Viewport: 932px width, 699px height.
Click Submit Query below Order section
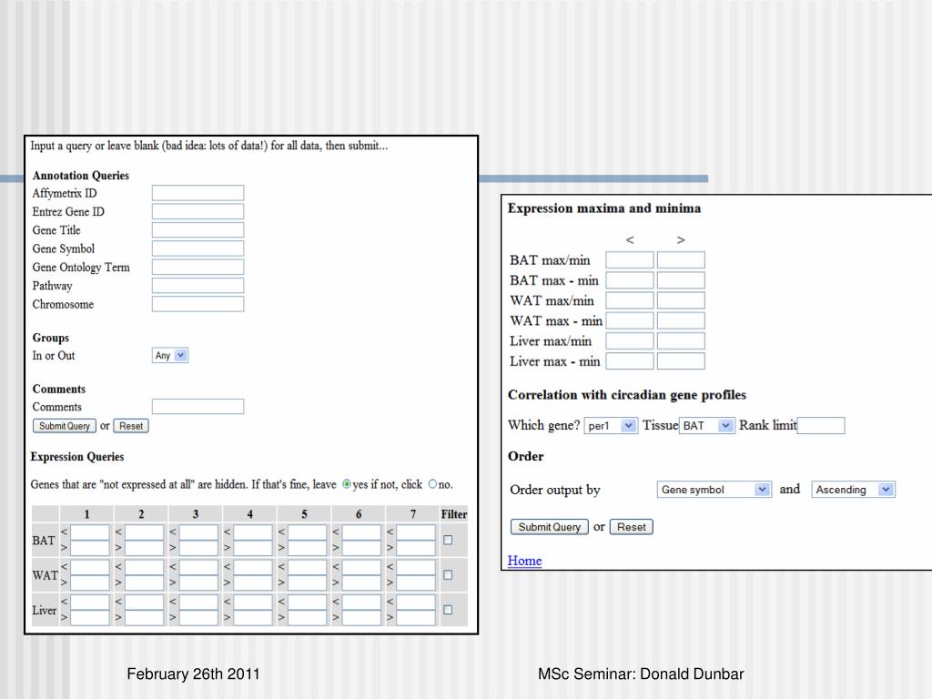[x=549, y=527]
